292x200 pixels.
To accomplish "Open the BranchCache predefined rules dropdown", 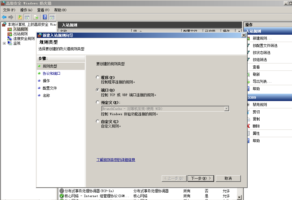I will [x=226, y=108].
